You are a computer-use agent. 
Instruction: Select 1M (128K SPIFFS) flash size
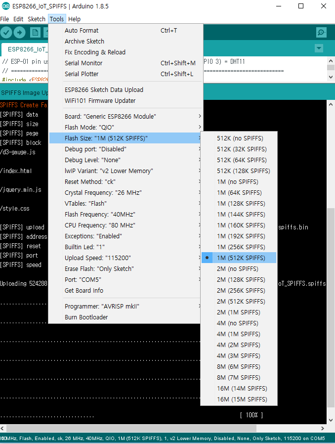[239, 204]
